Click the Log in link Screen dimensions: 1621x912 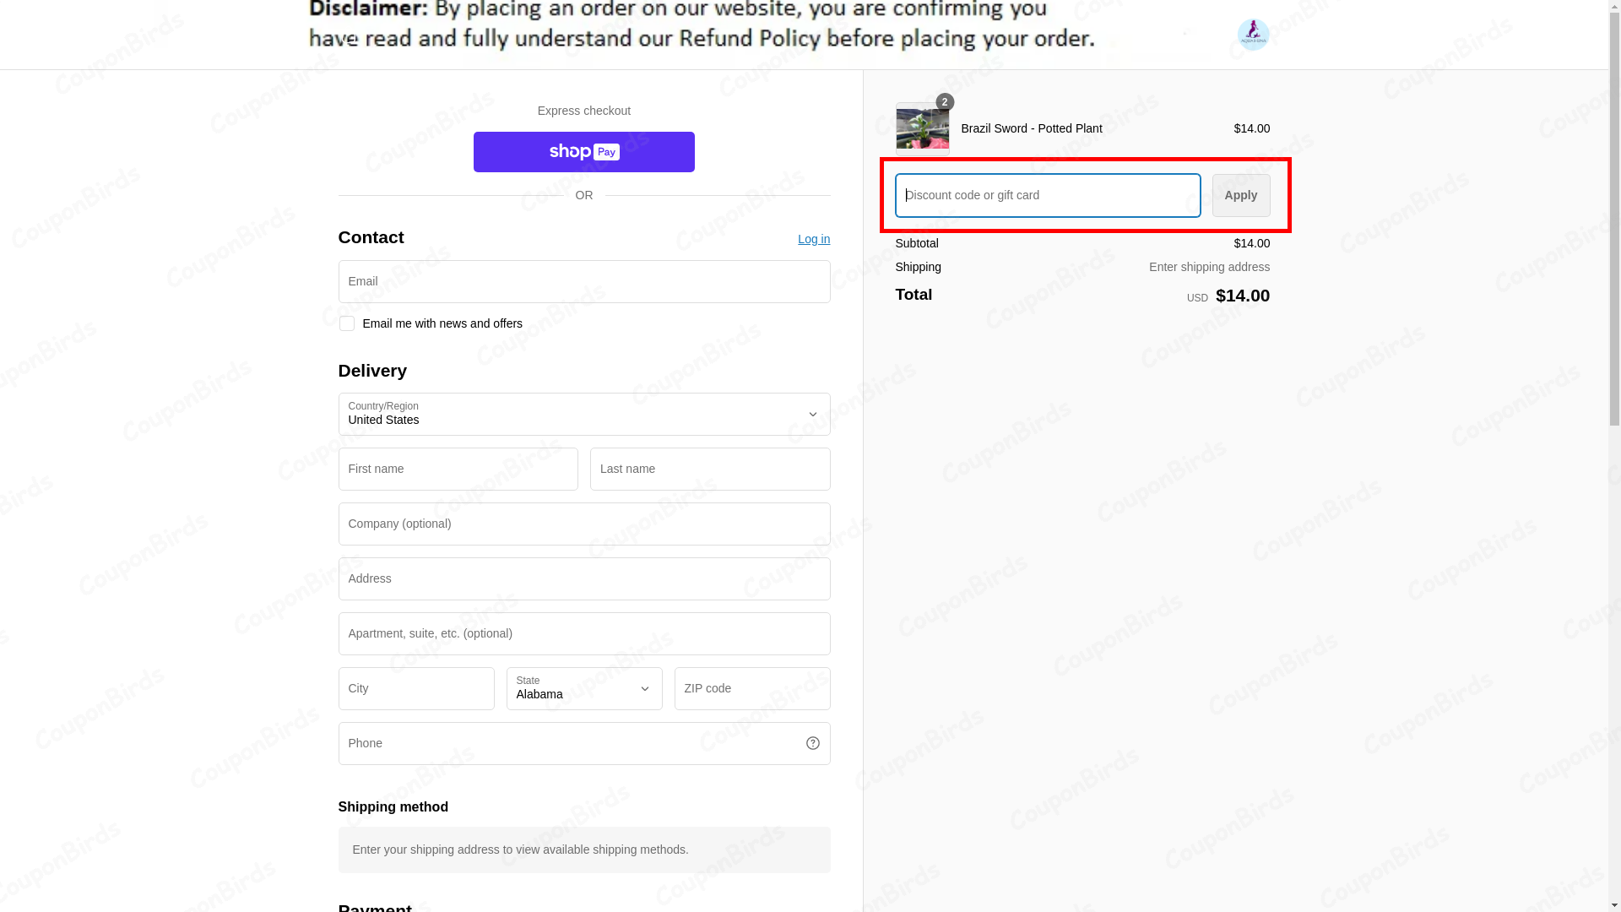[x=813, y=239]
